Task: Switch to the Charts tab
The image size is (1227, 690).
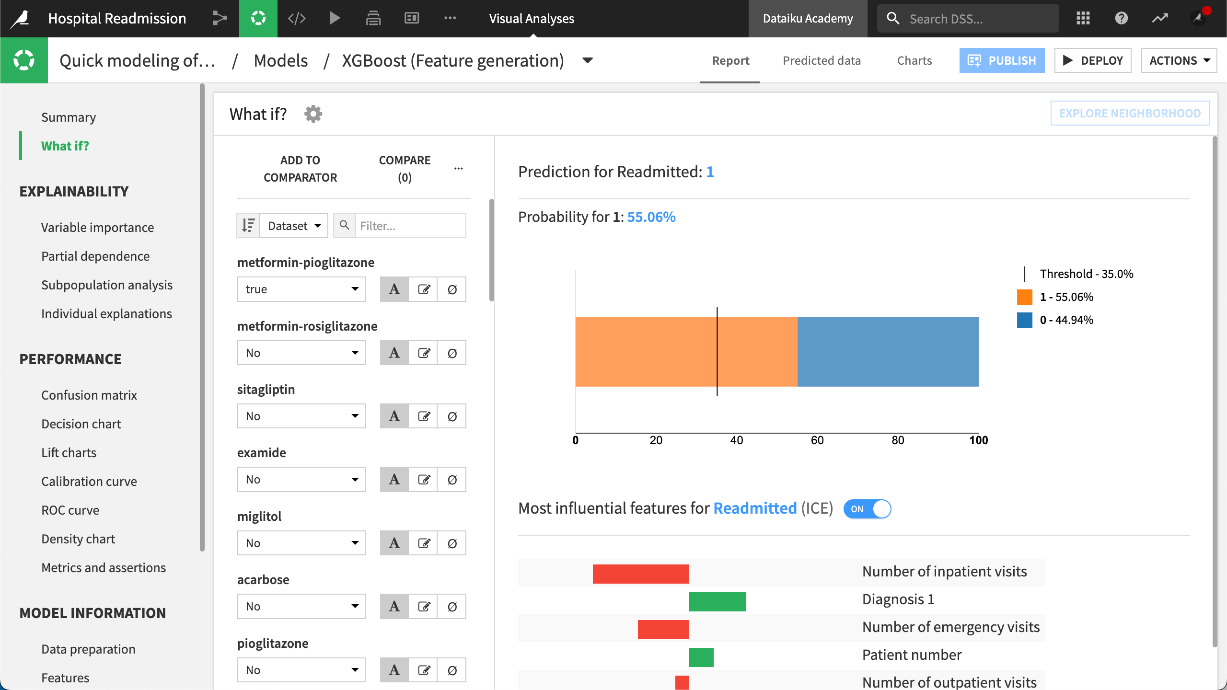Action: click(x=914, y=60)
